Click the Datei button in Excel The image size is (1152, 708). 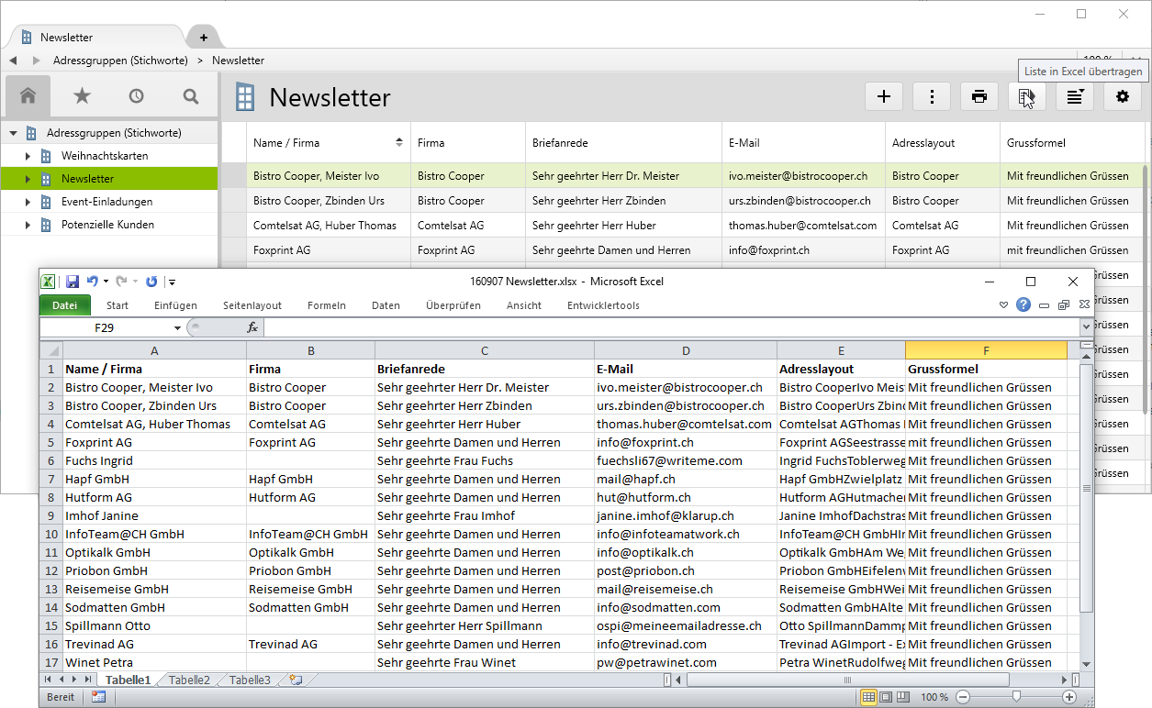point(64,305)
